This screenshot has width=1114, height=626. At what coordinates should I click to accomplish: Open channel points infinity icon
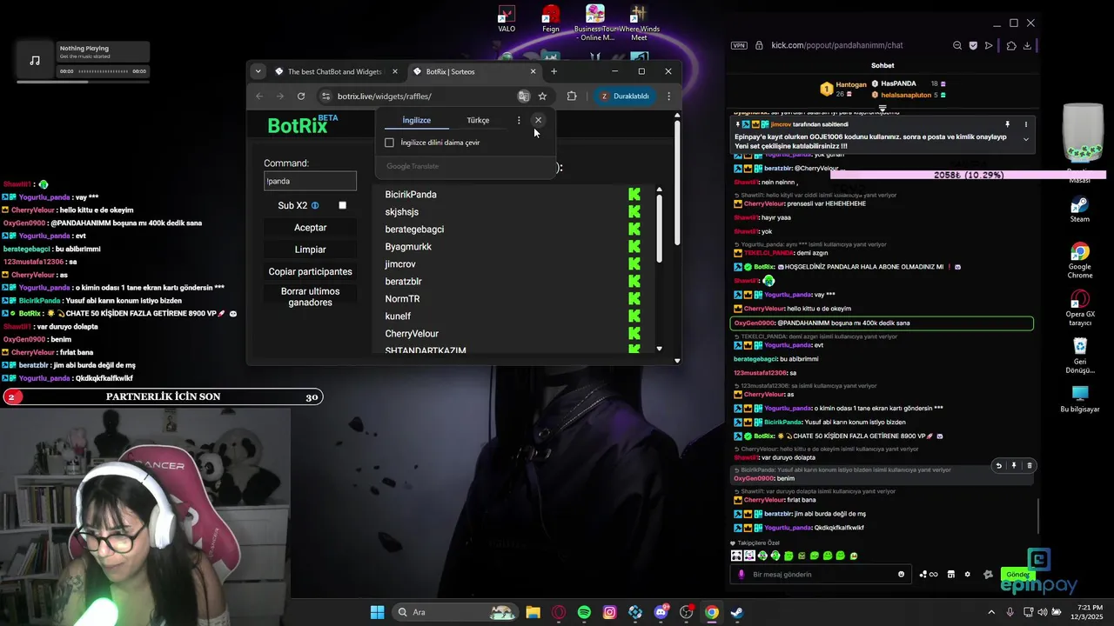[929, 574]
